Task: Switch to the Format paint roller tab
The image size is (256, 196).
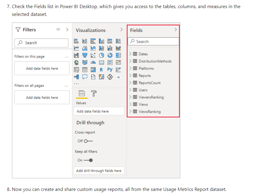Action: coord(94,93)
